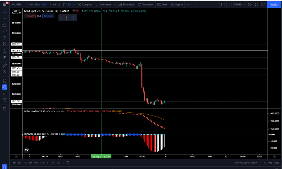The width and height of the screenshot is (282, 169).
Task: Redo the last action
Action: click(x=192, y=5)
